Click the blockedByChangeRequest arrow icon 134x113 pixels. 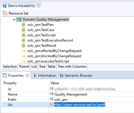click(x=24, y=56)
